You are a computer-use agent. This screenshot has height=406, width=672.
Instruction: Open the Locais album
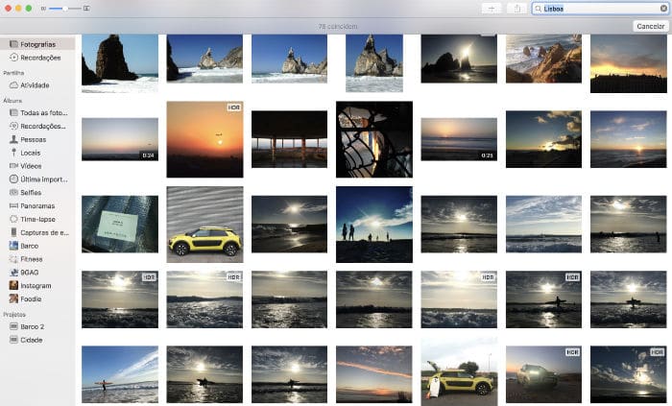(x=37, y=153)
